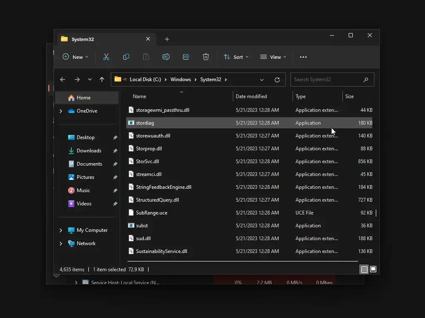
Task: Select StructuredQuery.dll file
Action: [249, 200]
